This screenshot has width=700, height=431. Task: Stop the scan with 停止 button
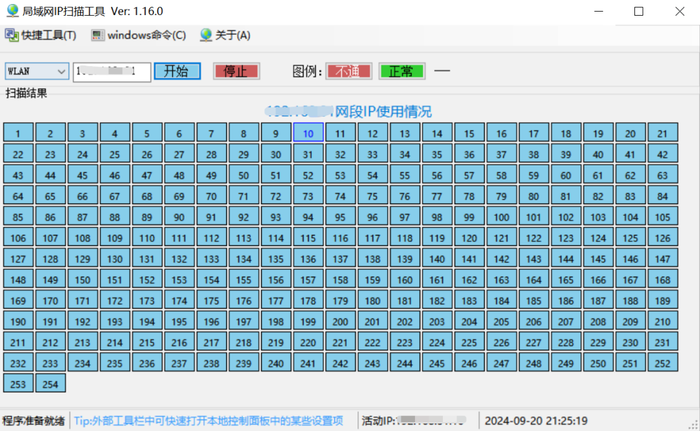(x=236, y=72)
